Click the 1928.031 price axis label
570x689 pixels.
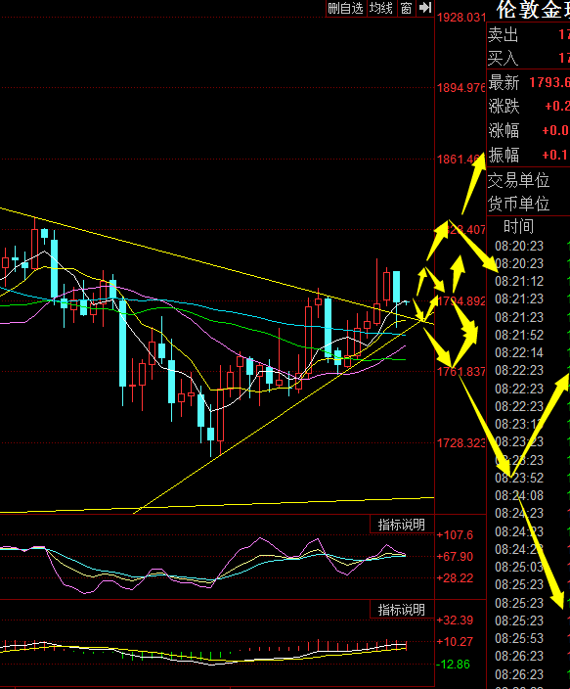click(461, 18)
